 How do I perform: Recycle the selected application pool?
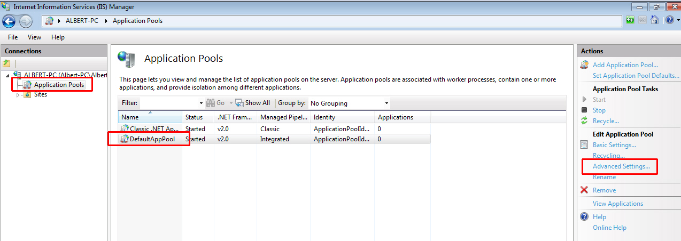pyautogui.click(x=606, y=121)
